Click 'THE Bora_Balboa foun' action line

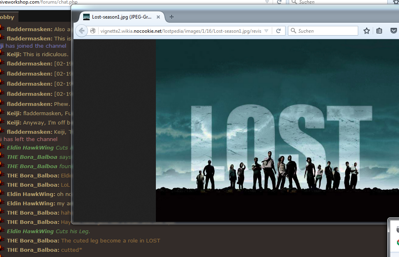coord(39,166)
